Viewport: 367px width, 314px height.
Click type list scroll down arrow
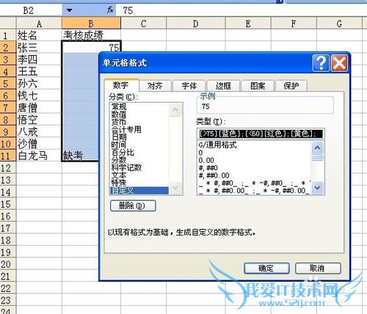pos(317,188)
